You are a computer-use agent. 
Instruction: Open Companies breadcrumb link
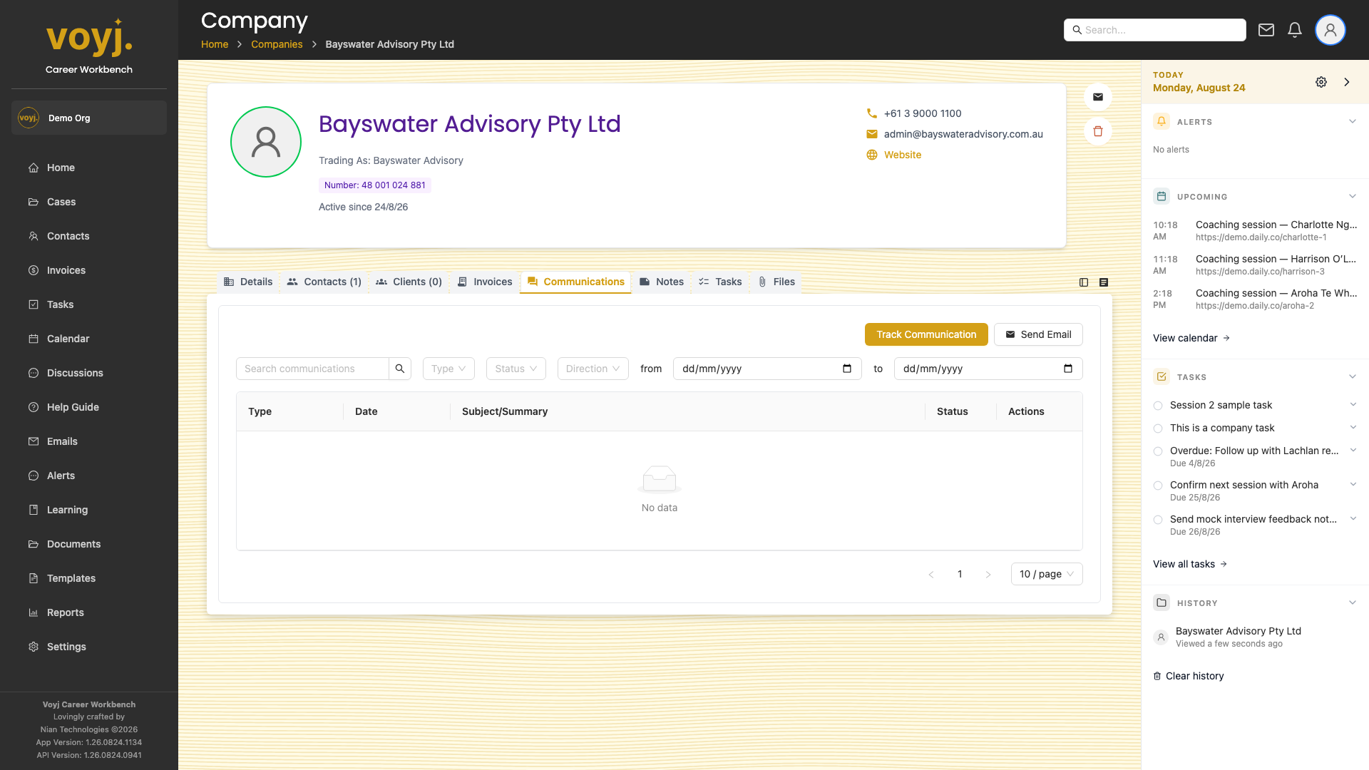coord(277,44)
